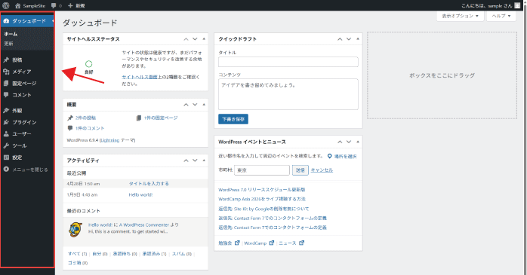Image resolution: width=527 pixels, height=275 pixels.
Task: Open A WordPress Commenter link
Action: click(x=144, y=225)
